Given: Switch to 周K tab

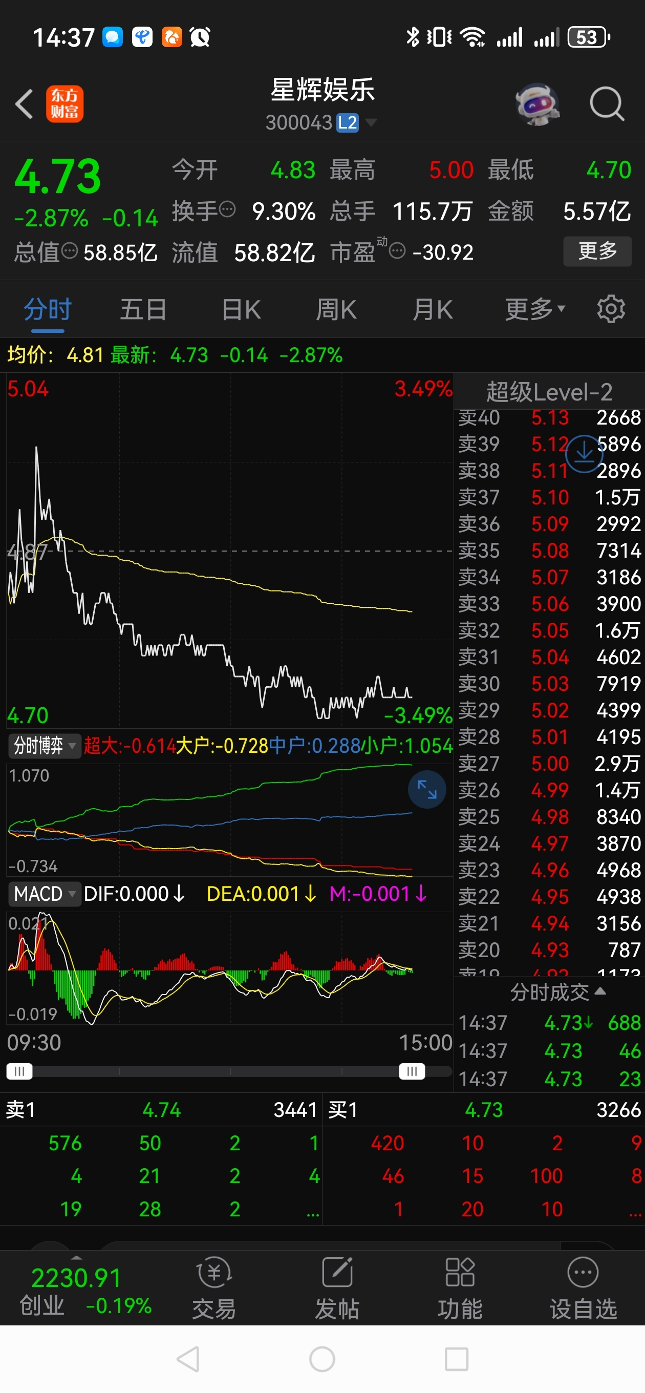Looking at the screenshot, I should pyautogui.click(x=336, y=309).
